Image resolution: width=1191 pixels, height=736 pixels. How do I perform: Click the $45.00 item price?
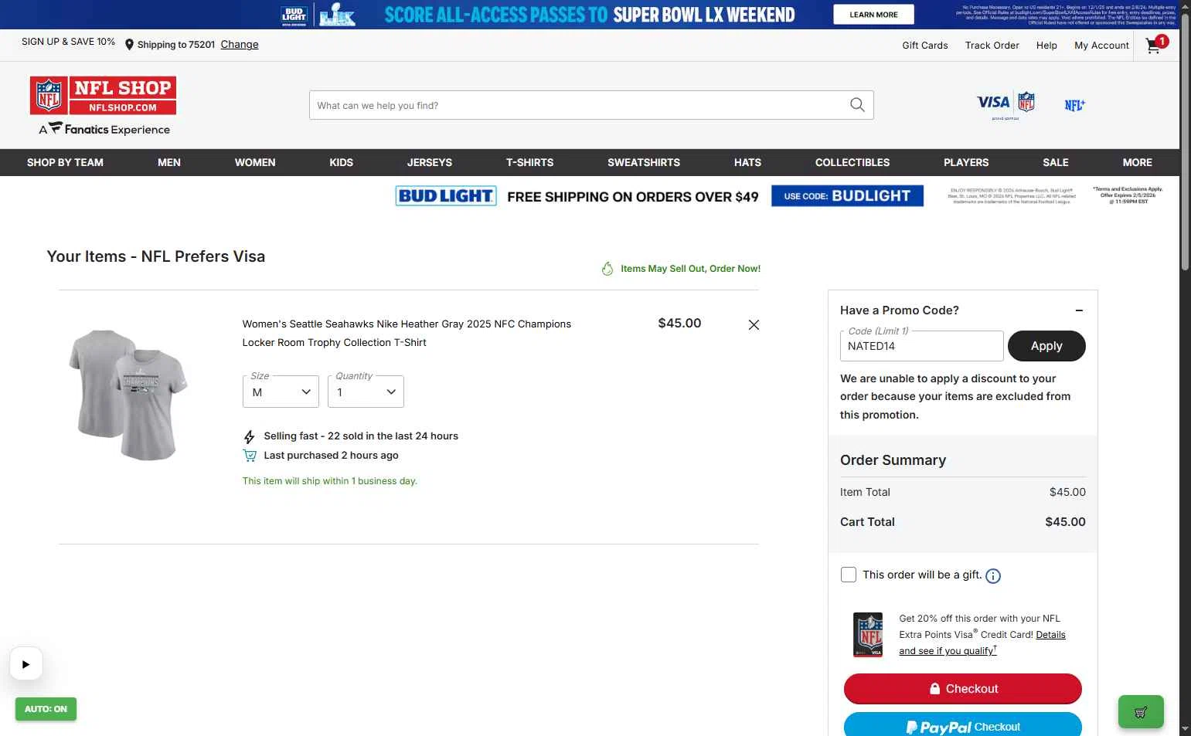coord(679,324)
